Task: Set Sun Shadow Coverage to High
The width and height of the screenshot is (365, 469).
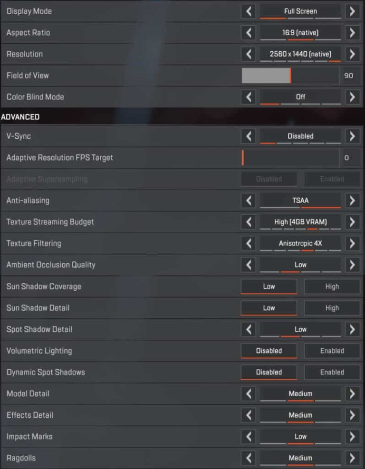Action: [332, 287]
